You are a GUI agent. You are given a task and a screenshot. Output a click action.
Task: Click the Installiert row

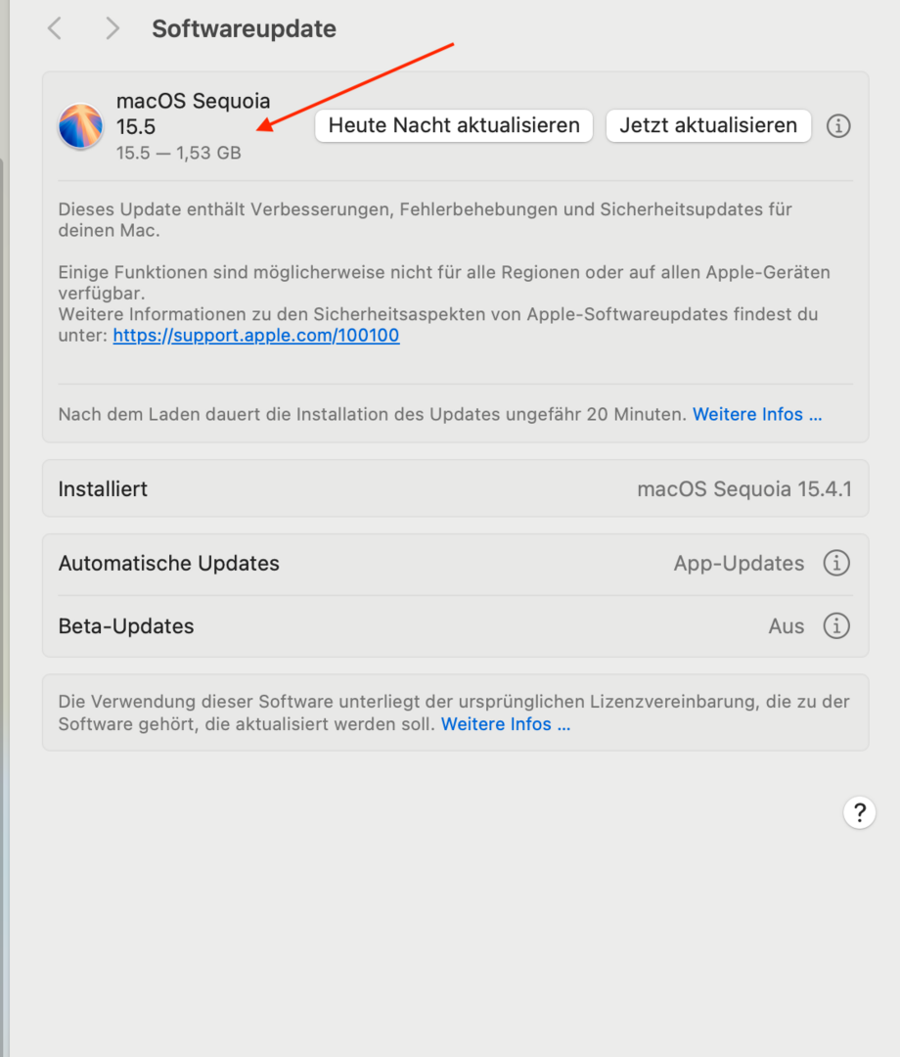click(x=456, y=488)
